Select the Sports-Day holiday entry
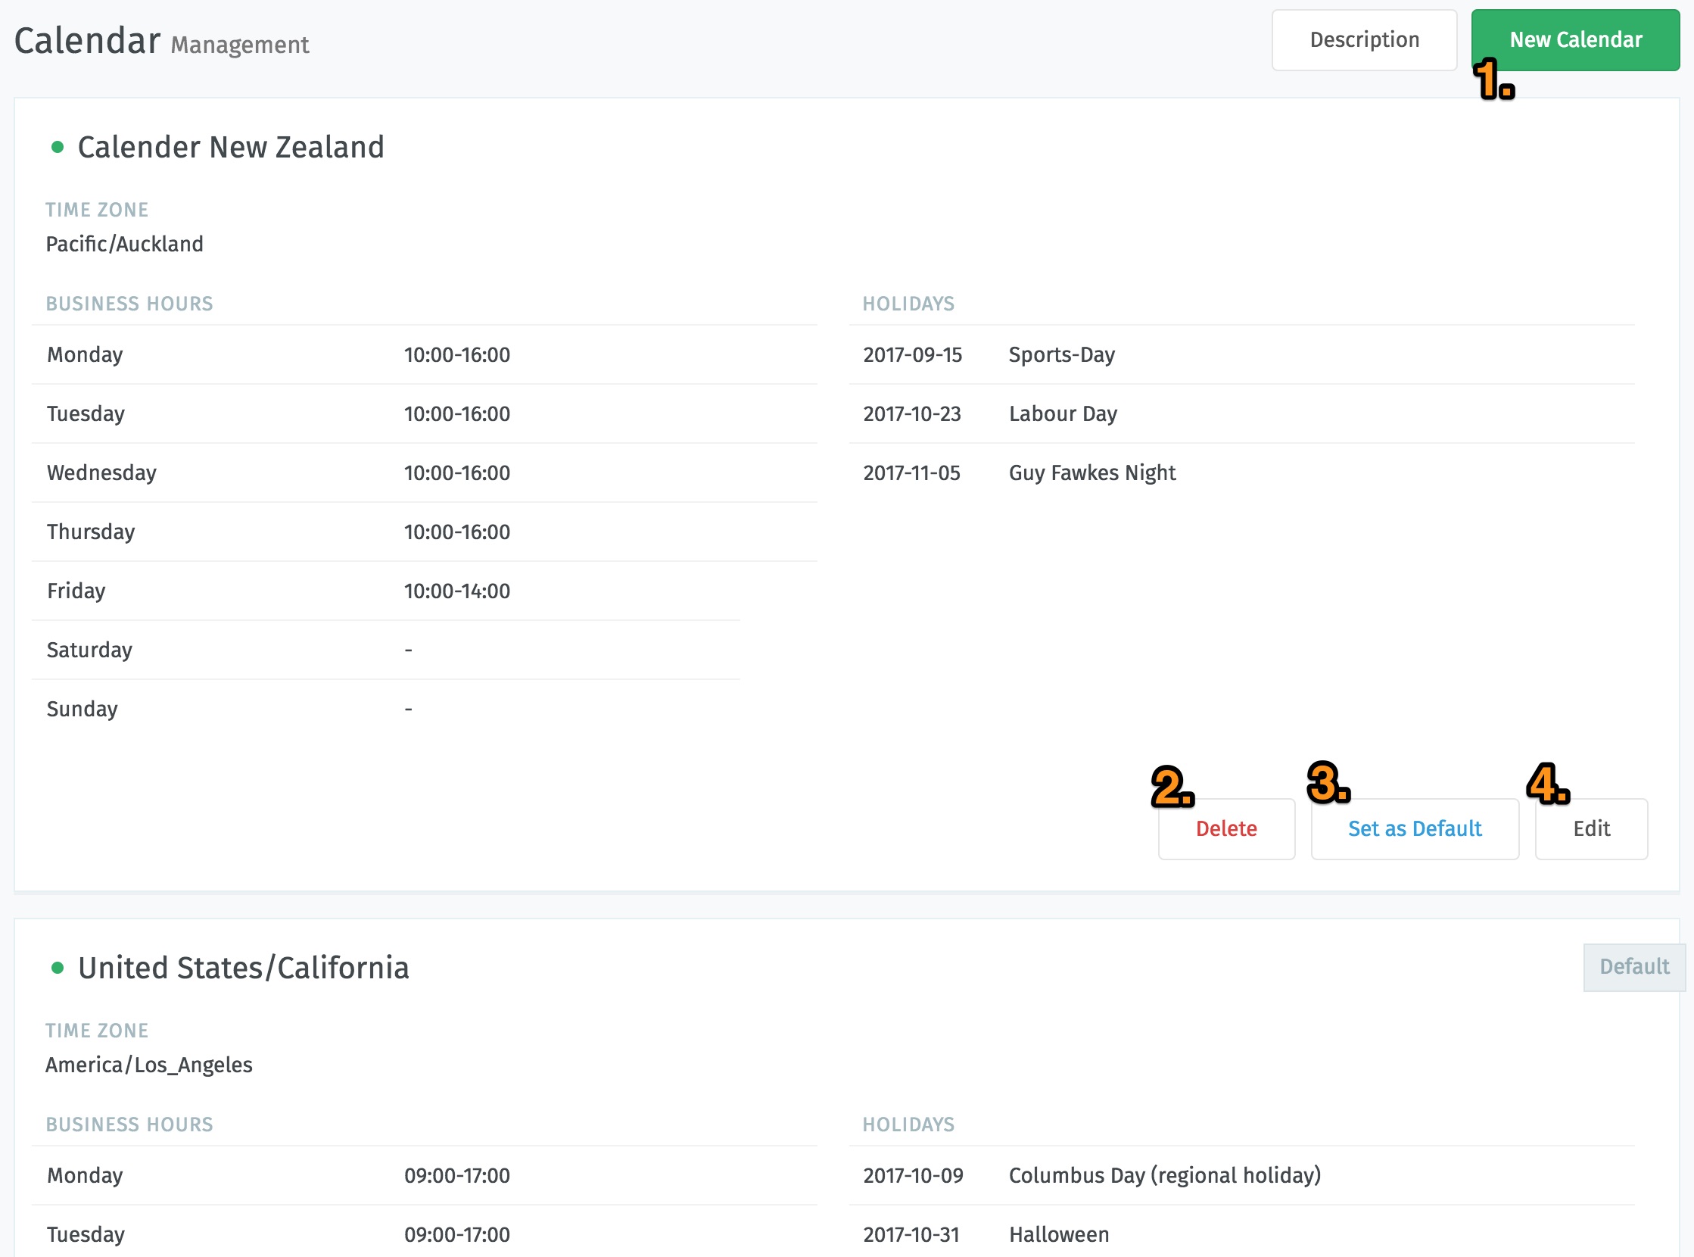Screen dimensions: 1694x1257 (1062, 355)
